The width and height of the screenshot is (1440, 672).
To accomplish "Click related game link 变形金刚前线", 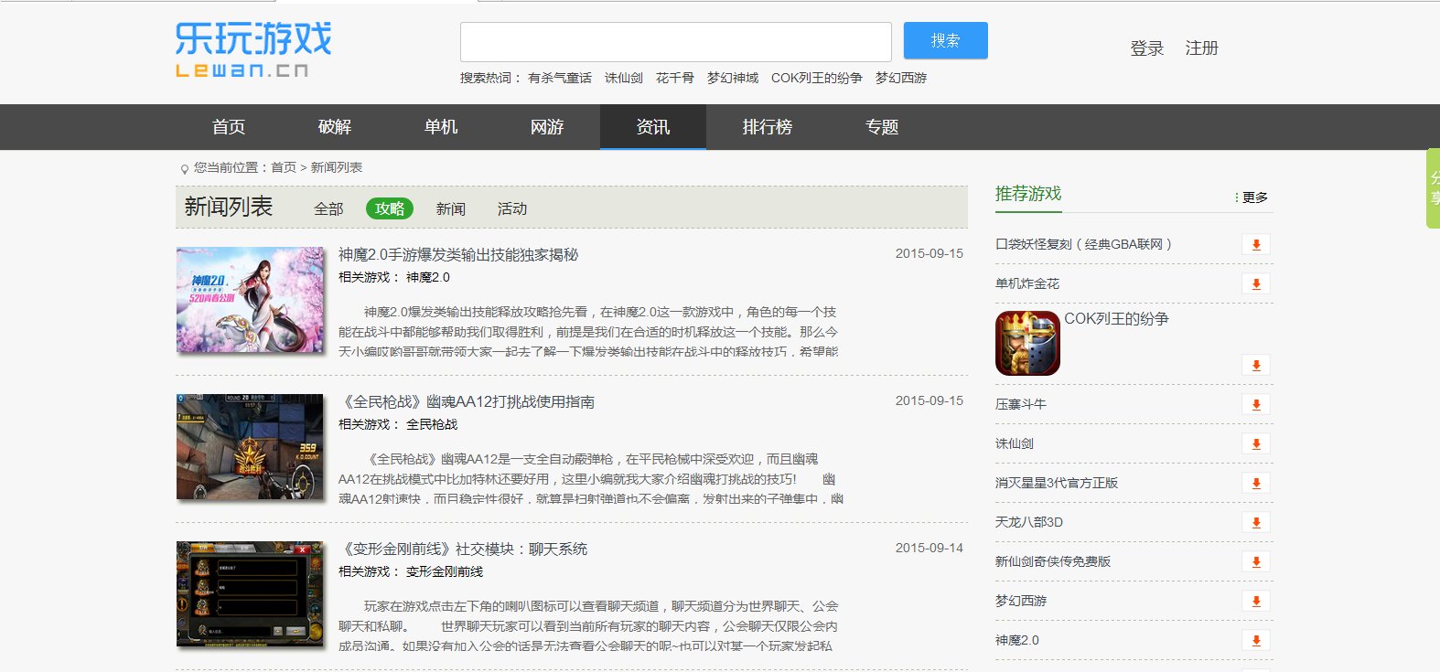I will [x=445, y=571].
